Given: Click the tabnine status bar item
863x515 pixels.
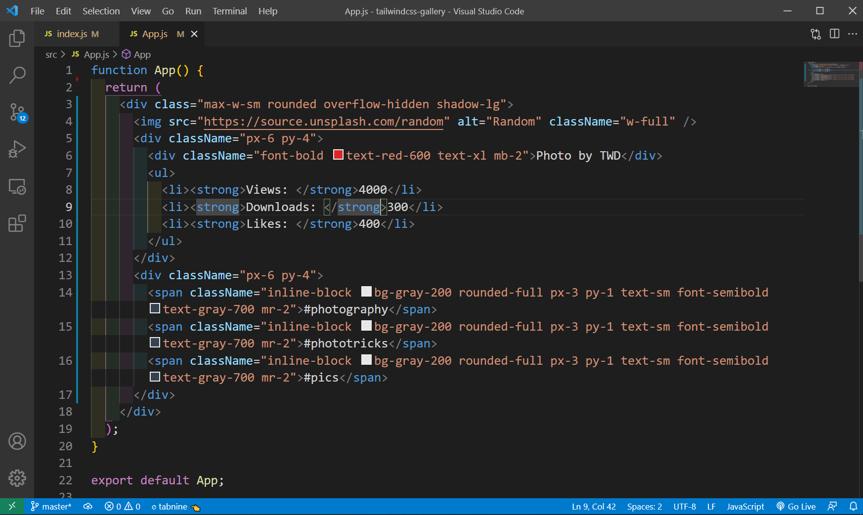Looking at the screenshot, I should coord(175,507).
